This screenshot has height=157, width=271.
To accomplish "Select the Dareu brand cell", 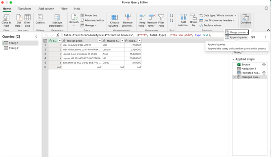I will (113, 63).
